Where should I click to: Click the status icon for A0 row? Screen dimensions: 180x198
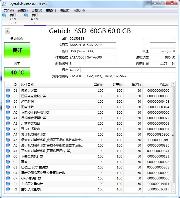pos(8,112)
